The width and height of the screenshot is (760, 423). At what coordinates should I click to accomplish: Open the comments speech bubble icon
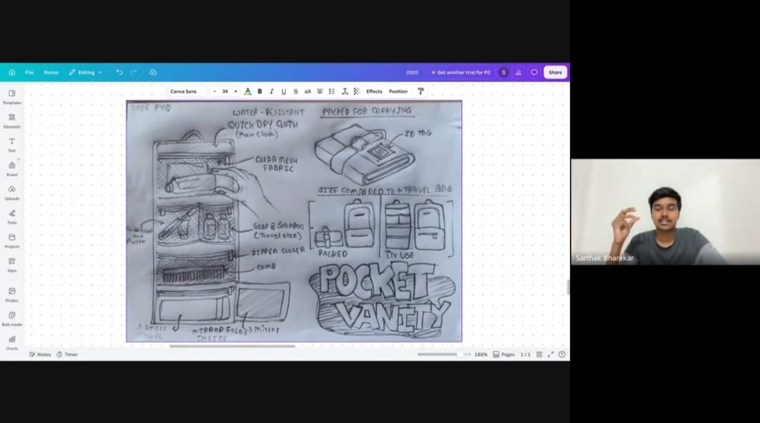tap(534, 72)
